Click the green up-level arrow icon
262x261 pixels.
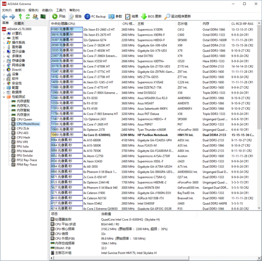(x=20, y=17)
